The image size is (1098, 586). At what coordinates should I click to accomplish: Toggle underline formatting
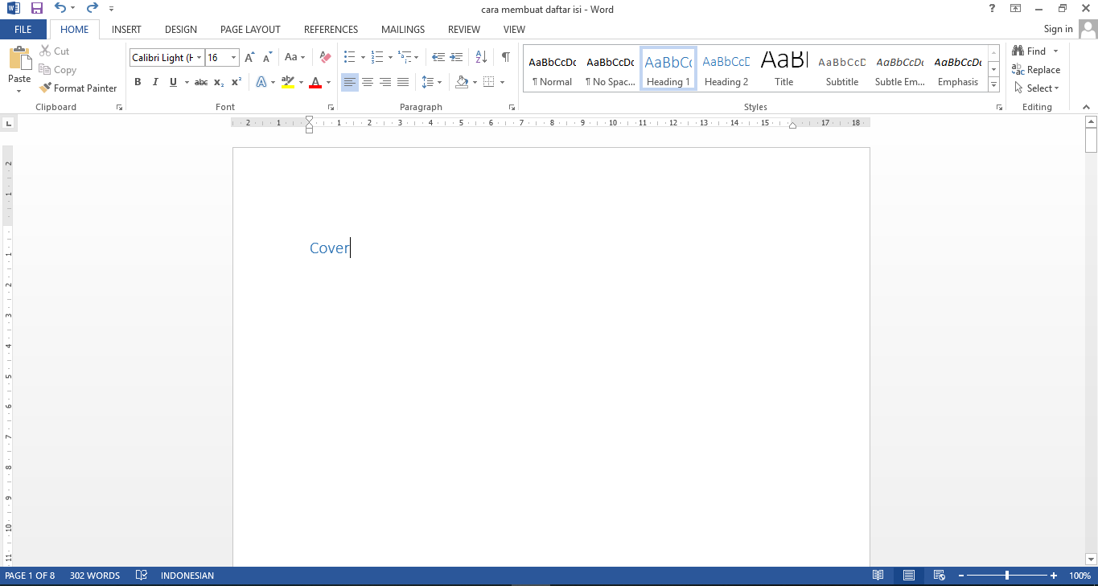point(173,82)
